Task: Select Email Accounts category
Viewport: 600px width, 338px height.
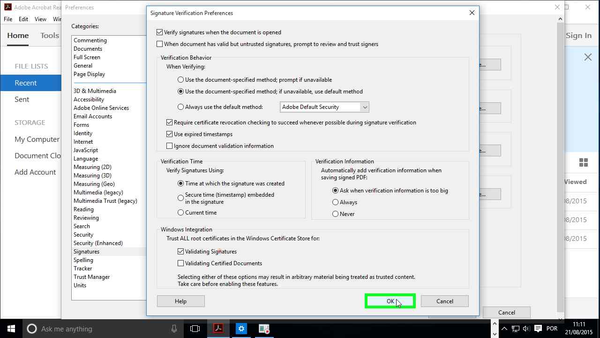Action: pyautogui.click(x=93, y=116)
